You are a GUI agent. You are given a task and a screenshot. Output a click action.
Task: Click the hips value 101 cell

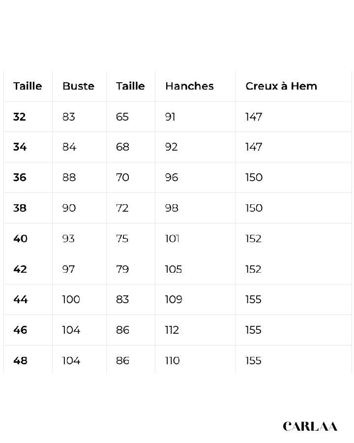(172, 238)
